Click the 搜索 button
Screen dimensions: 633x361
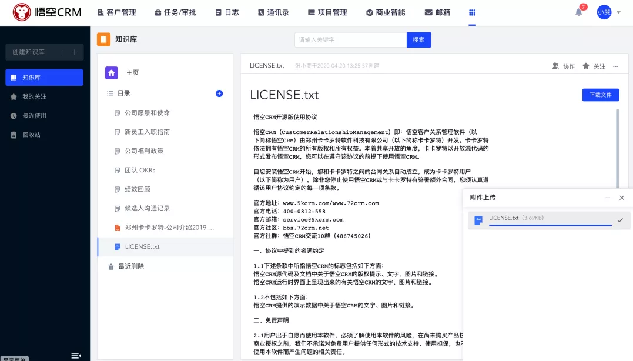coord(418,39)
